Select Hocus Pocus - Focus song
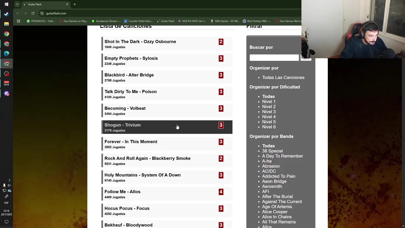 [167, 211]
